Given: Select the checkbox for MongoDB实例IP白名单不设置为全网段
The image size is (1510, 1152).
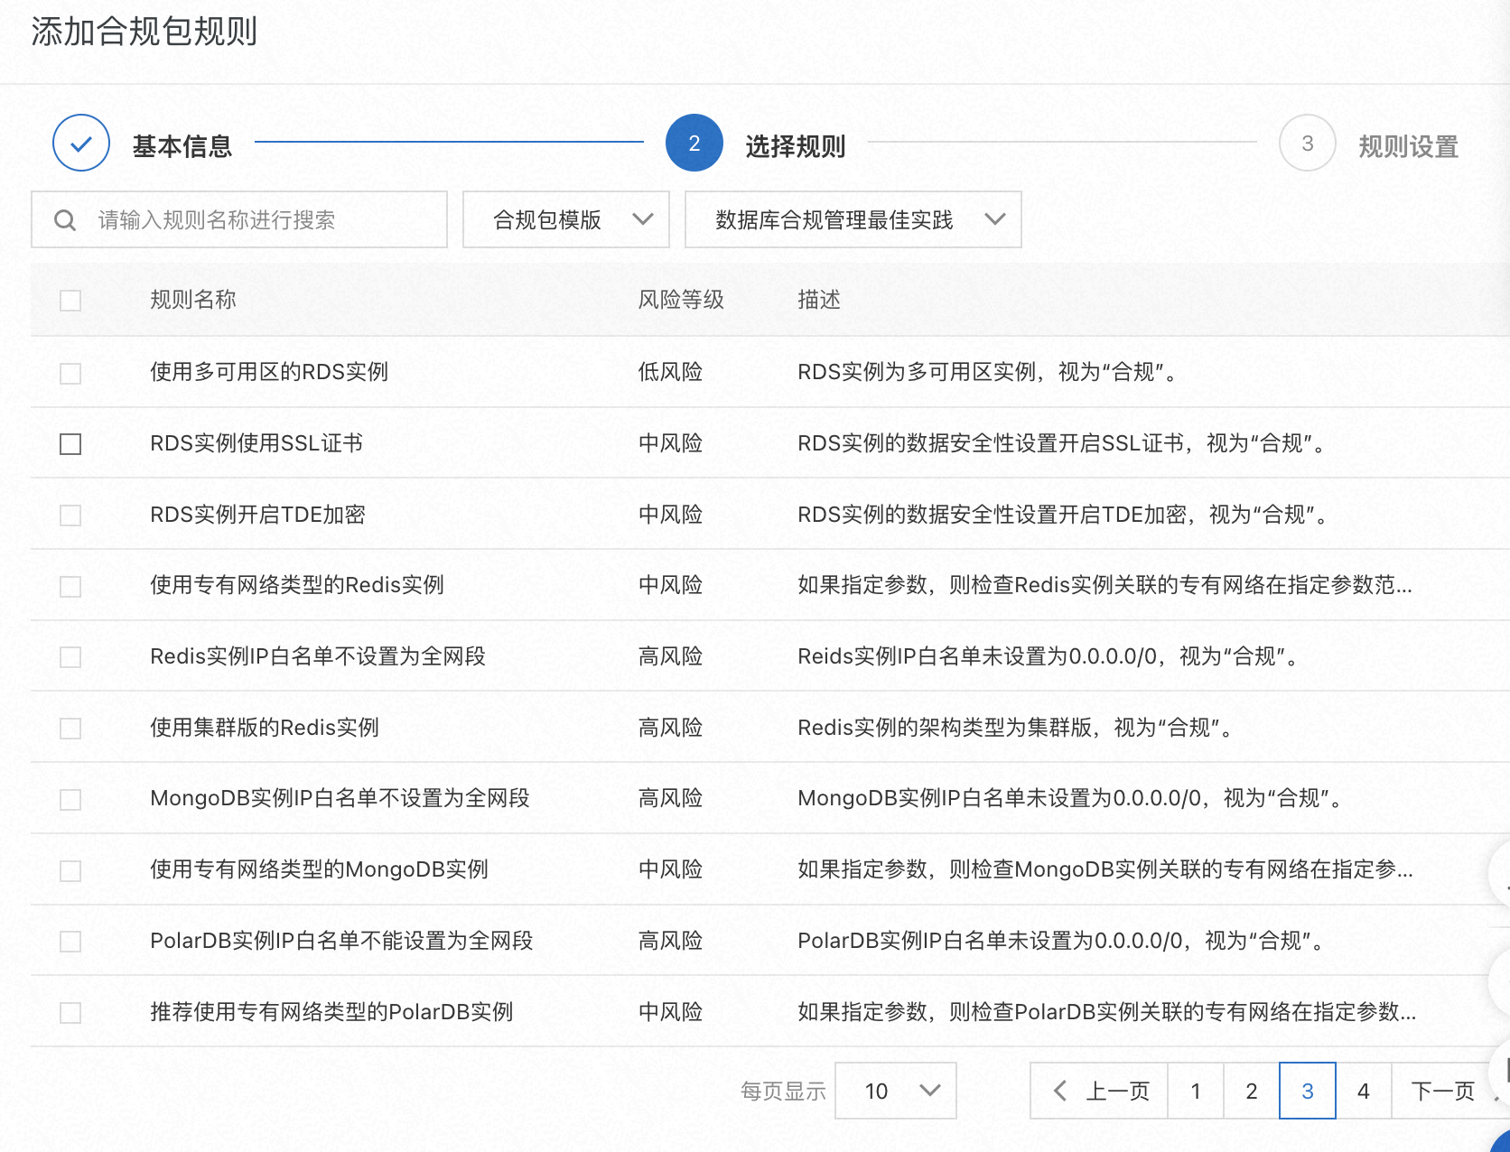Looking at the screenshot, I should [x=70, y=800].
